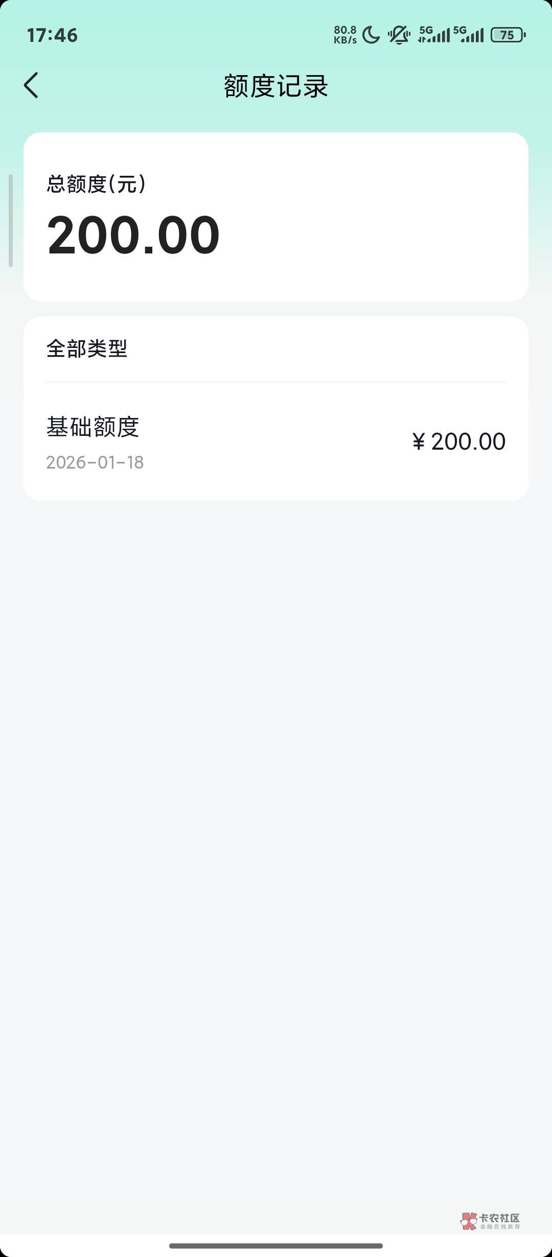The width and height of the screenshot is (552, 1257).
Task: Tap the 17:46 status bar clock
Action: pos(52,35)
